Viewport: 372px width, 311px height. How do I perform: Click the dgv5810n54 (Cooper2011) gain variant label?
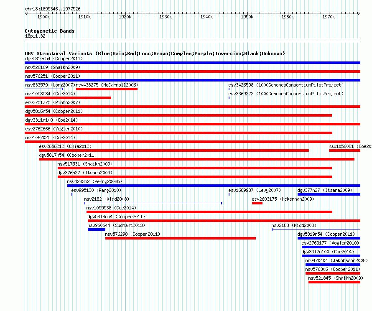54,59
